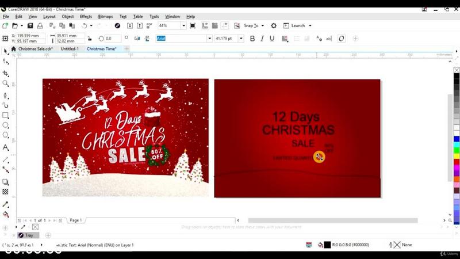
Task: Open the Tray palette button
Action: coord(28,235)
